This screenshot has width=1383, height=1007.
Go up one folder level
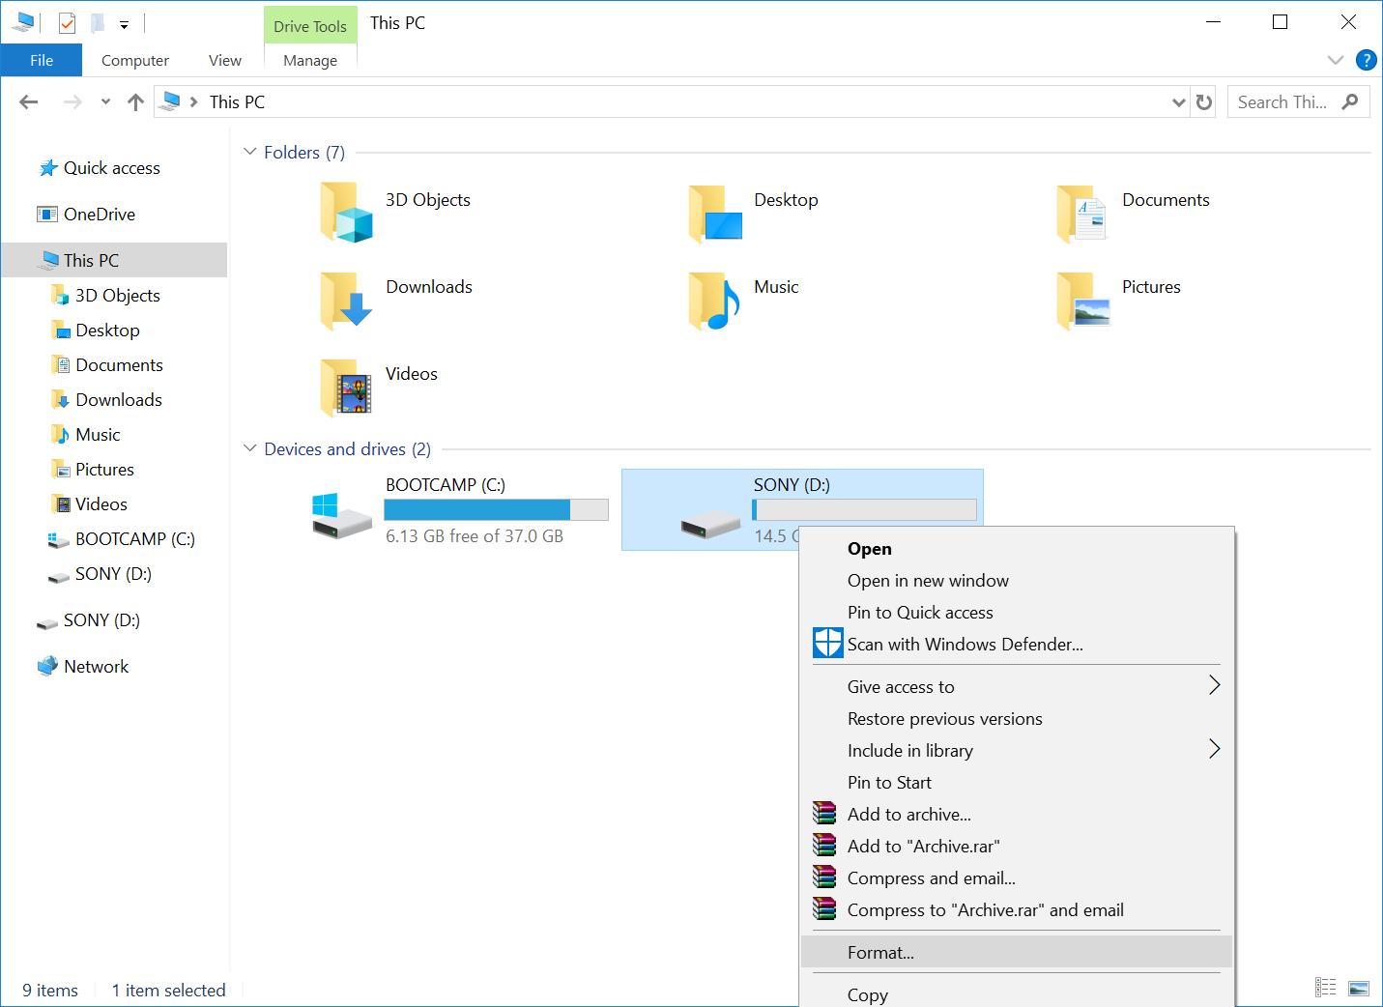(135, 102)
